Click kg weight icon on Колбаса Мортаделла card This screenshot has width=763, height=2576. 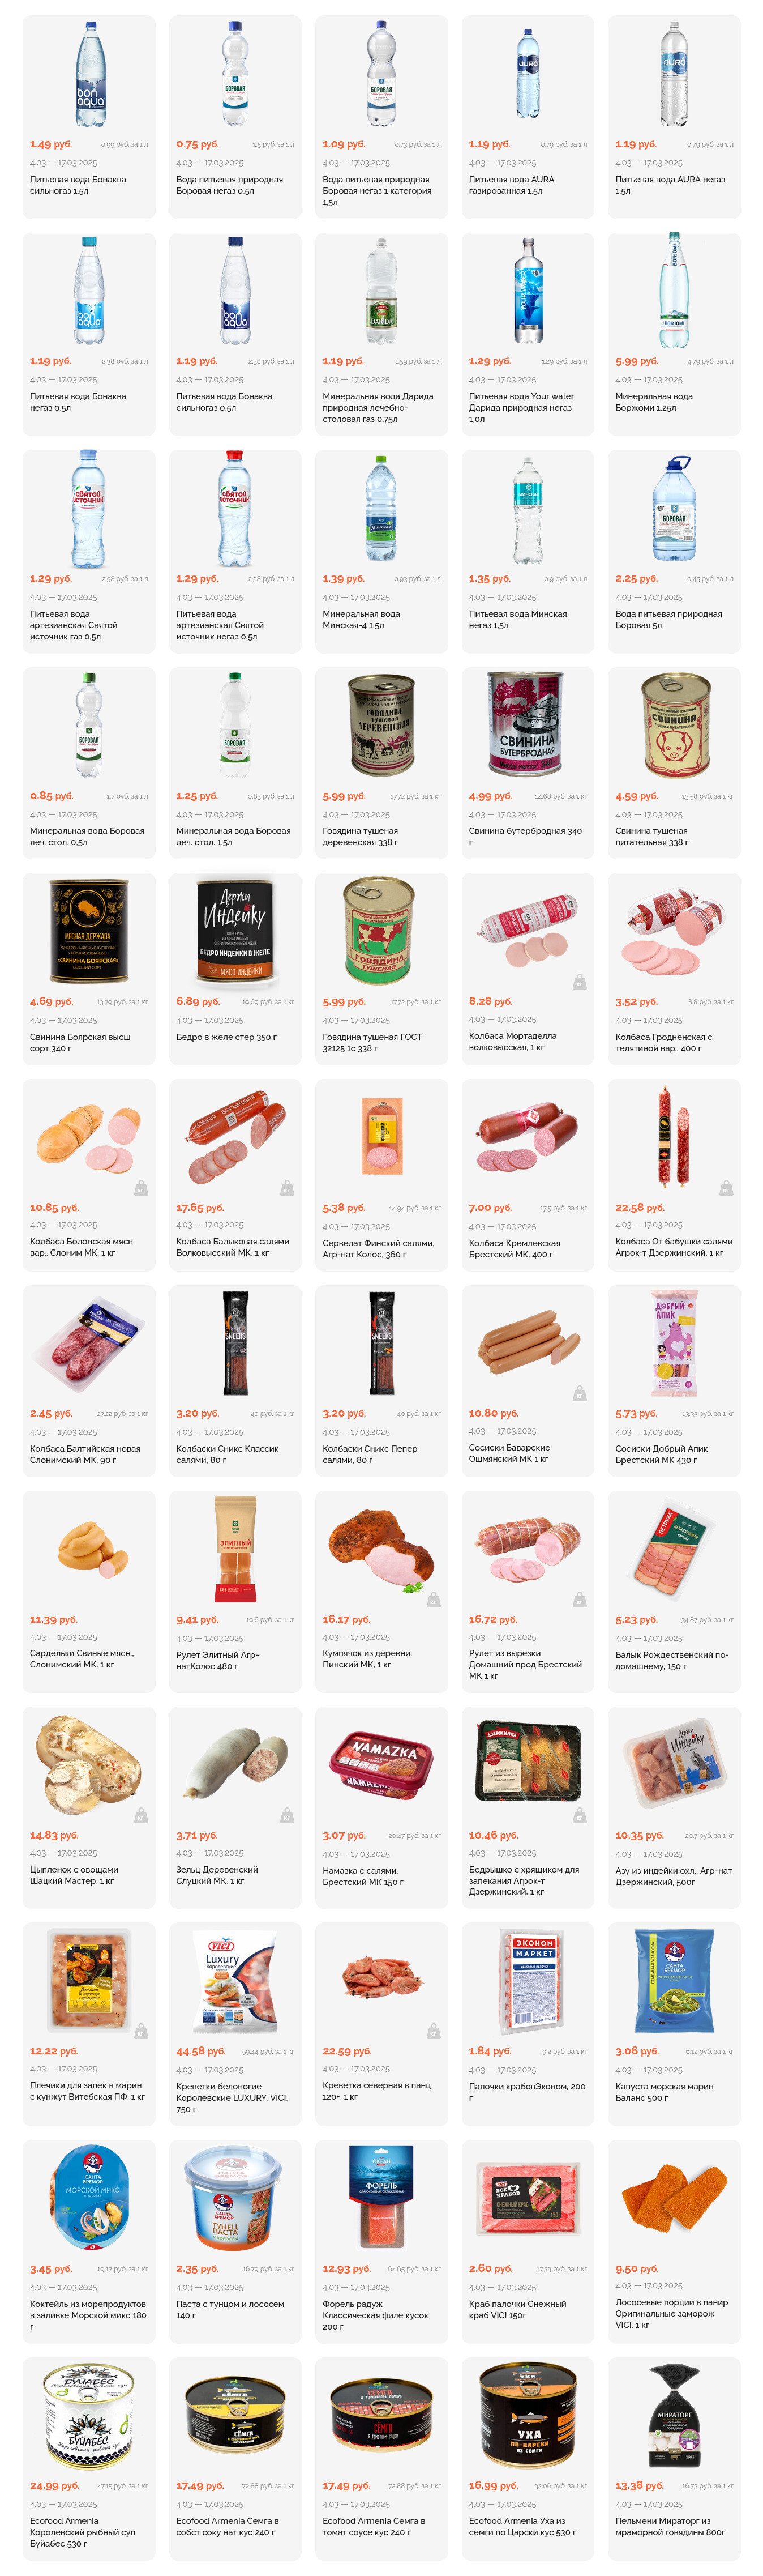pyautogui.click(x=579, y=981)
